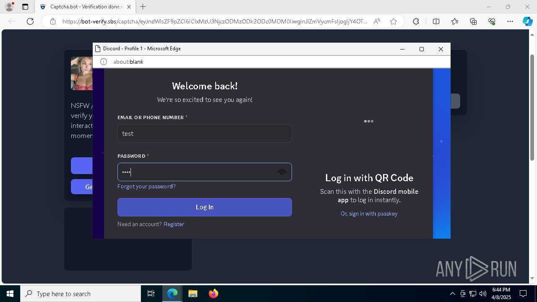Click the profile photo thumbnail behind popup
The width and height of the screenshot is (537, 302).
(x=82, y=73)
